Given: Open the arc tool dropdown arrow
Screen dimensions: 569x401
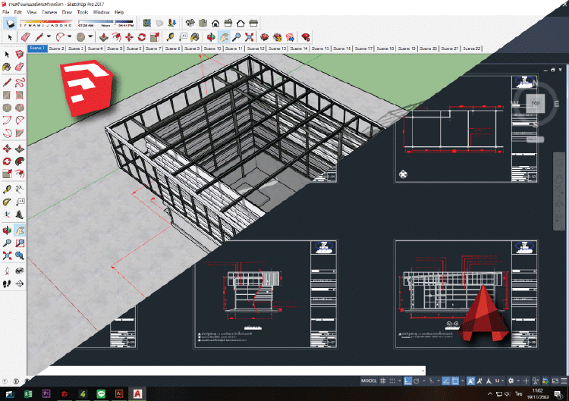Looking at the screenshot, I should pyautogui.click(x=71, y=36).
